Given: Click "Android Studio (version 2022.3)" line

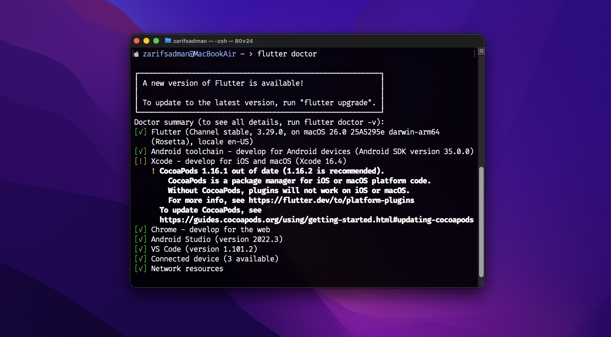Looking at the screenshot, I should pyautogui.click(x=217, y=239).
